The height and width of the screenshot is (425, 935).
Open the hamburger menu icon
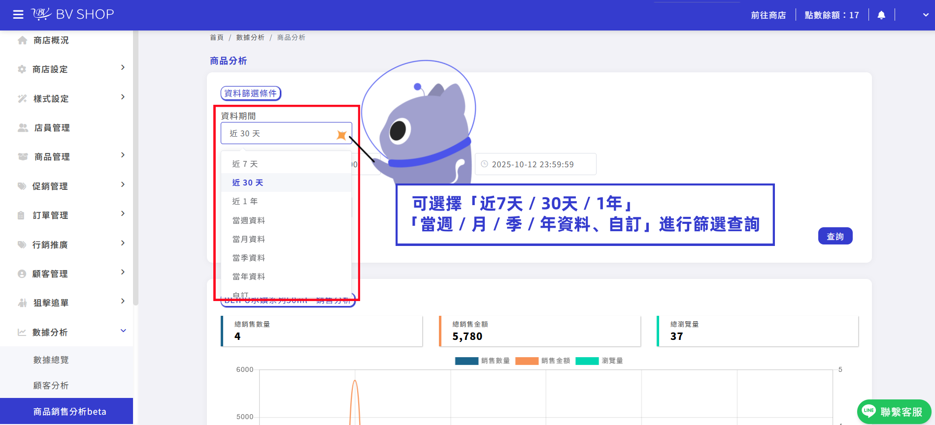(18, 15)
